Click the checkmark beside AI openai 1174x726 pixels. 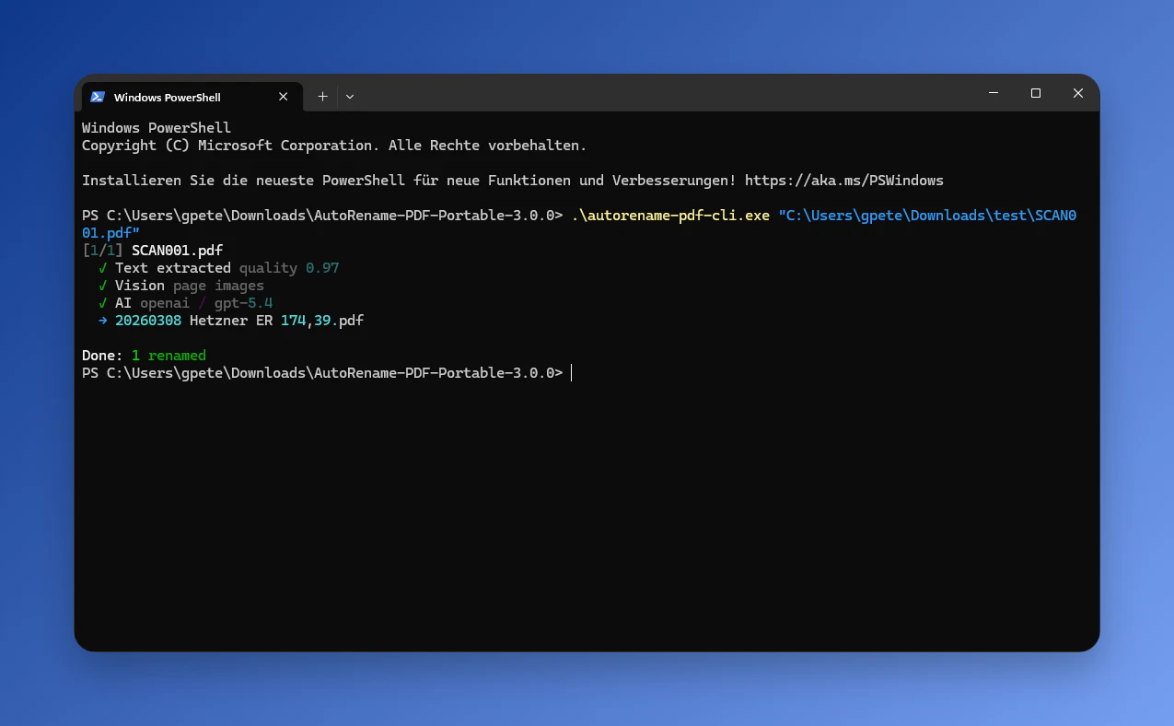pyautogui.click(x=103, y=303)
